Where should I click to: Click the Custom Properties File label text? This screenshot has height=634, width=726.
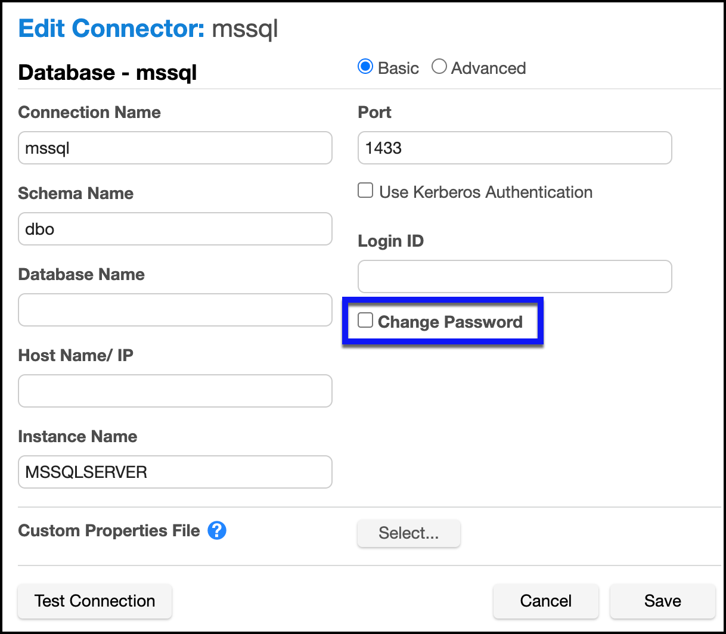[x=109, y=530]
